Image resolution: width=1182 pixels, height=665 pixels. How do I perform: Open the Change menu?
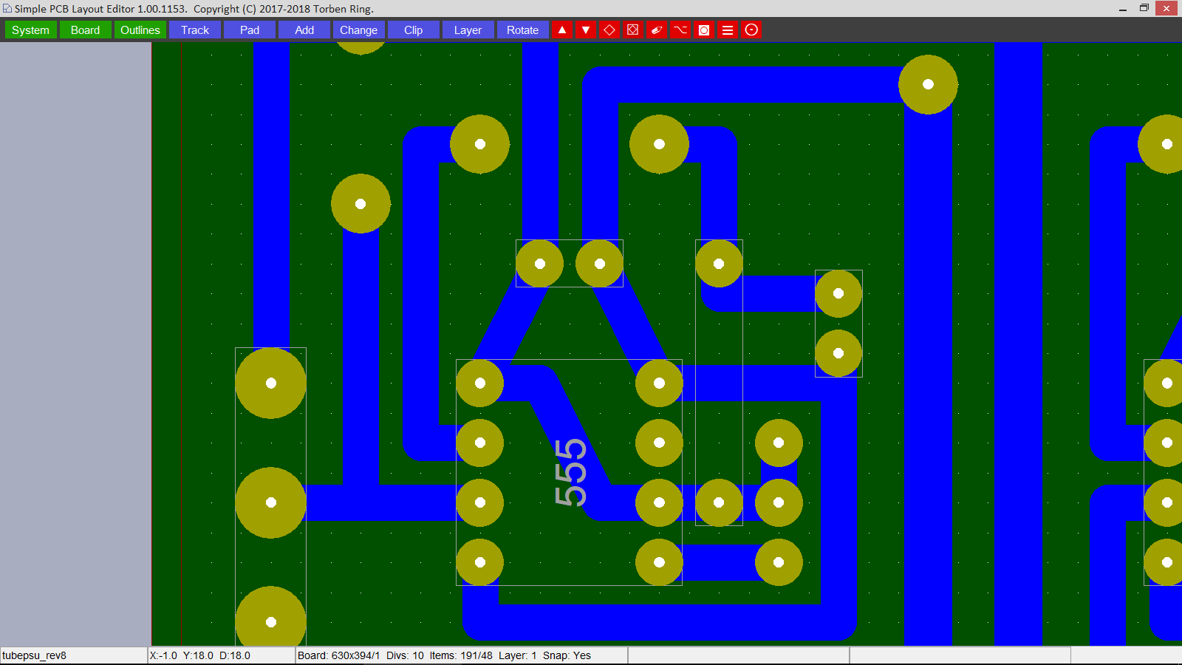click(358, 30)
